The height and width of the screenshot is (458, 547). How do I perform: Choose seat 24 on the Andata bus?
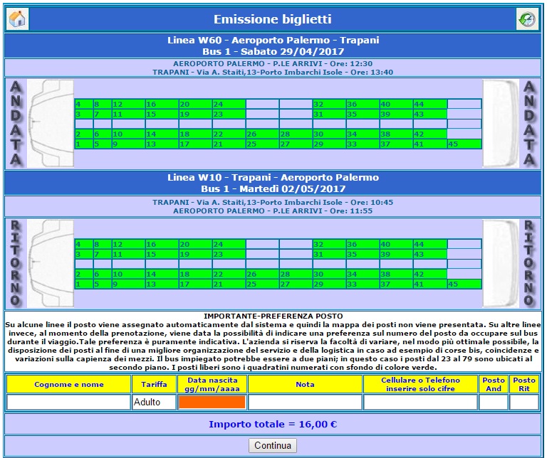coord(228,105)
